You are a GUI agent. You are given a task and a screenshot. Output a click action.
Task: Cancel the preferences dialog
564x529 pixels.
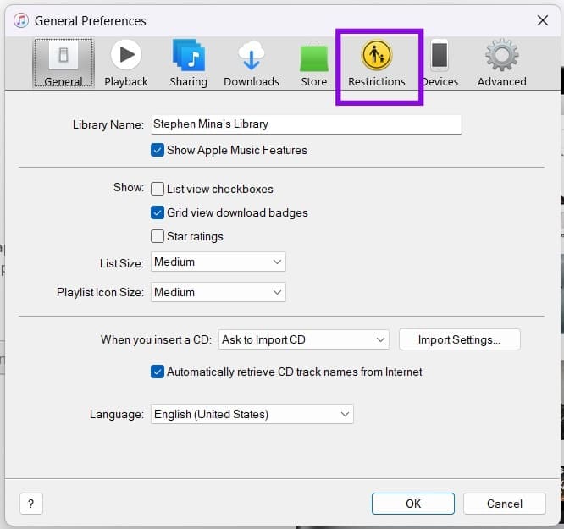[504, 504]
